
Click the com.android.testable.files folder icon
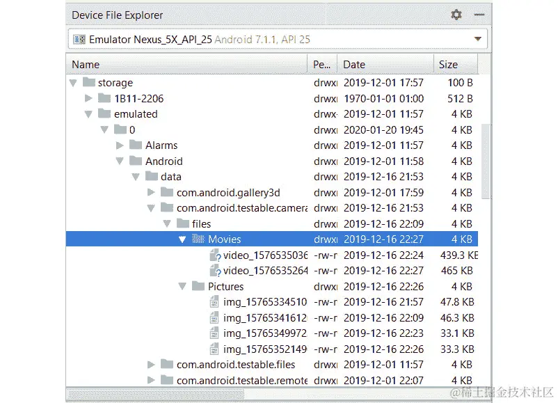(167, 364)
